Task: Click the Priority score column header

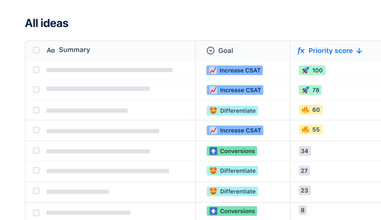Action: point(330,51)
